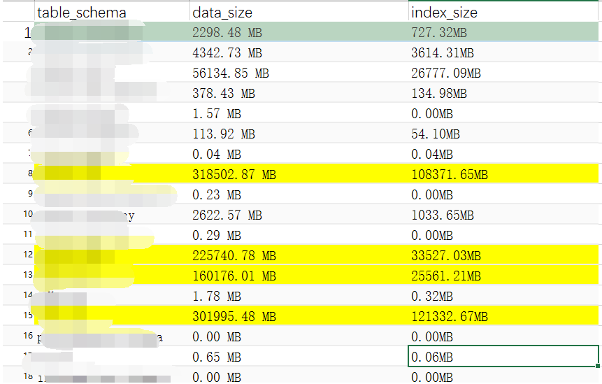602x384 pixels.
Task: Click the data_size column header
Action: [x=222, y=13]
